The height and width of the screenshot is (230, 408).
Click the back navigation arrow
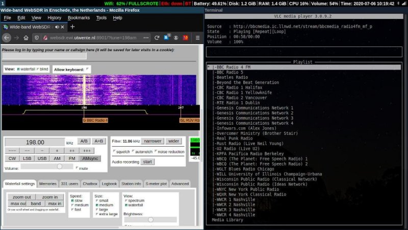click(7, 38)
